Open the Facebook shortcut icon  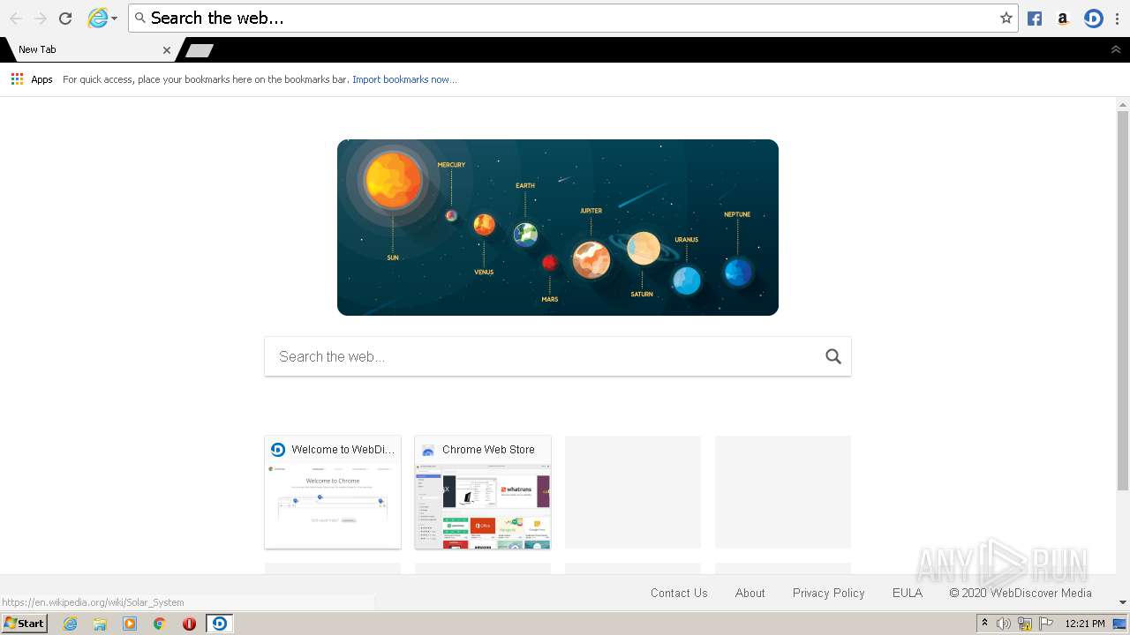coord(1035,18)
